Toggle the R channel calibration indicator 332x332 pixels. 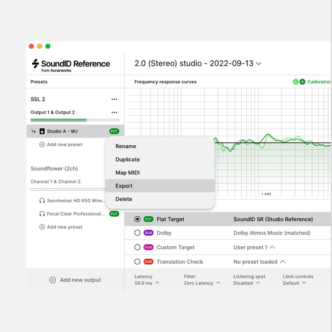click(302, 82)
